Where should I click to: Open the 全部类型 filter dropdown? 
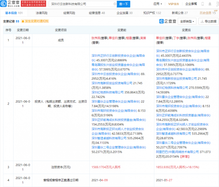point(187,21)
